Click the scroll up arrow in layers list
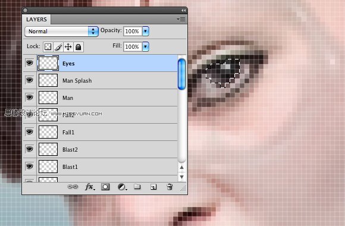Viewport: 345px width, 226px height. tap(181, 167)
